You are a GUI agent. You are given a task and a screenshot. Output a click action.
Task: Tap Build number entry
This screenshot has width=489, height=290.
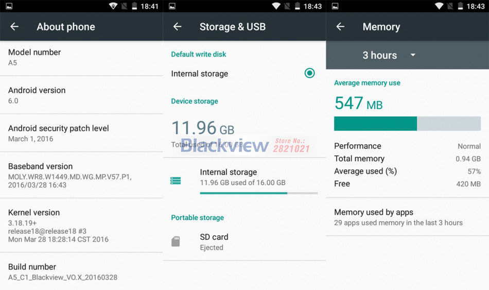point(81,271)
